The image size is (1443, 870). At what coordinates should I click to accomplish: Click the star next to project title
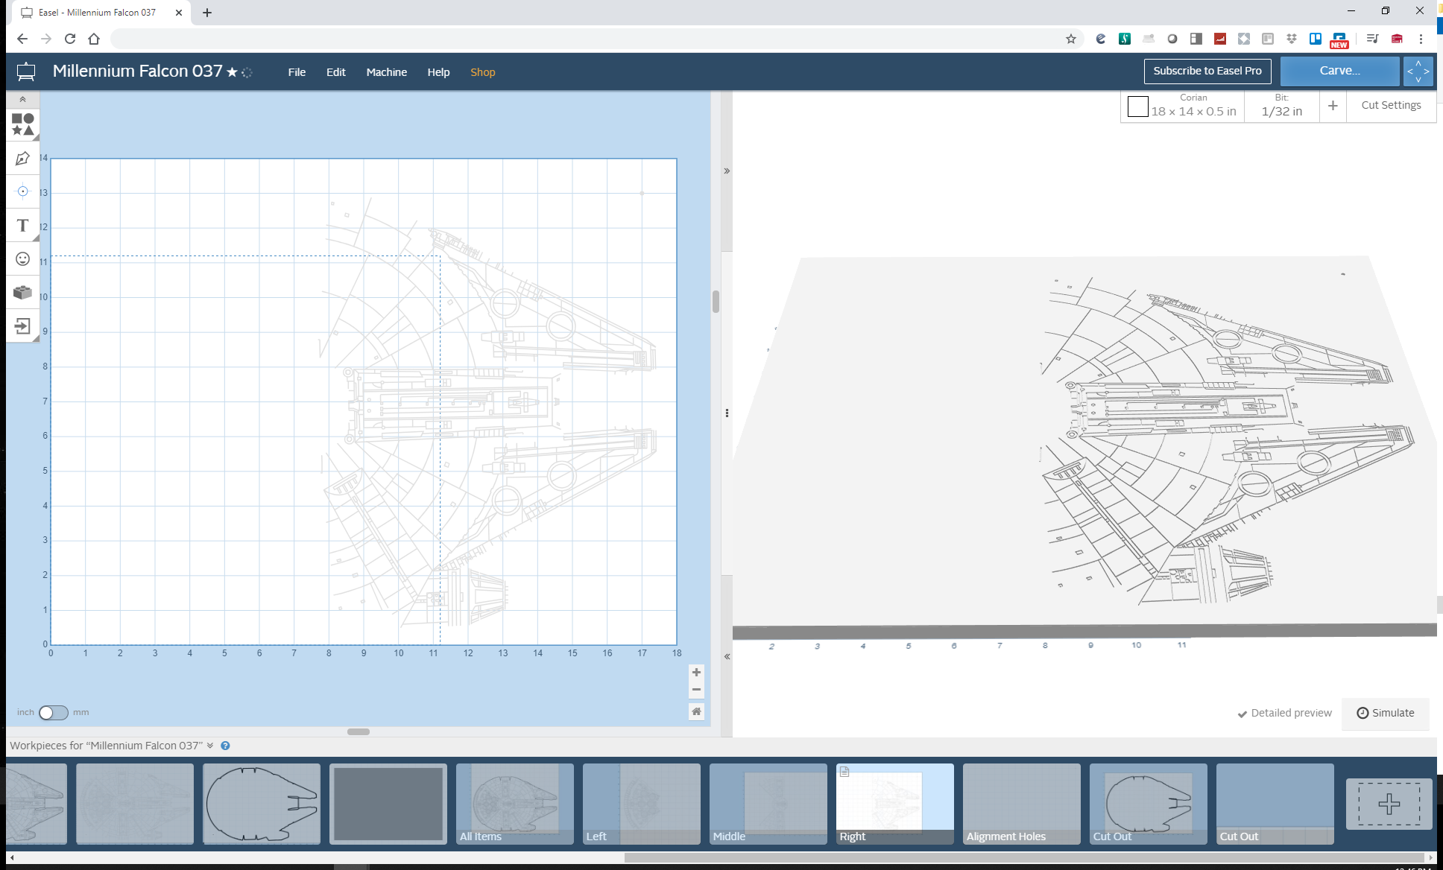click(232, 72)
